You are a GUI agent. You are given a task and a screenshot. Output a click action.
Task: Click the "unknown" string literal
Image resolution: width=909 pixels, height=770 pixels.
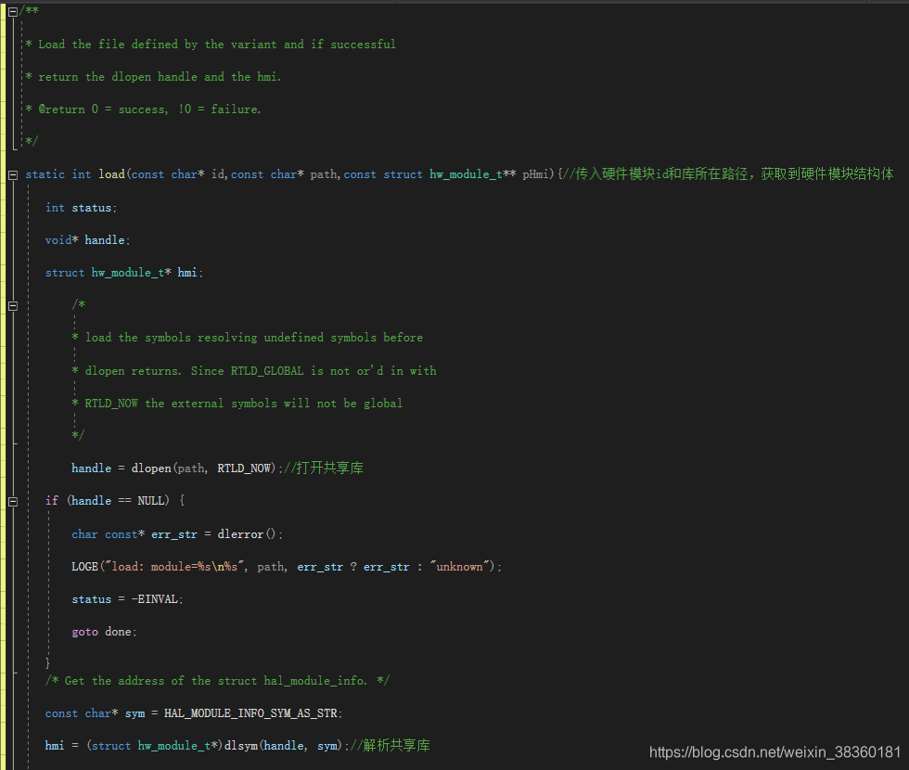pyautogui.click(x=462, y=567)
